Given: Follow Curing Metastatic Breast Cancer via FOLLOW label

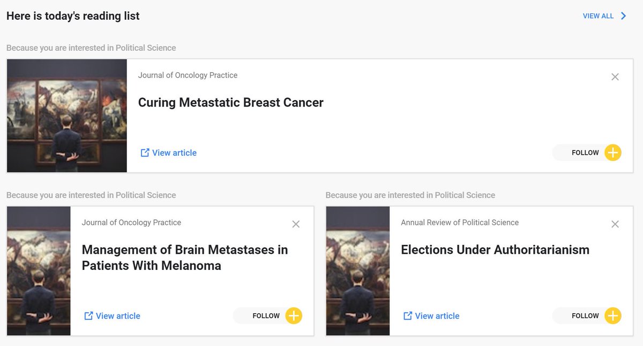Looking at the screenshot, I should click(x=585, y=153).
